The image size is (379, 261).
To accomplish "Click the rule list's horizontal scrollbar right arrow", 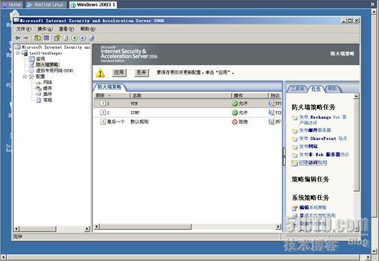I will pyautogui.click(x=278, y=227).
